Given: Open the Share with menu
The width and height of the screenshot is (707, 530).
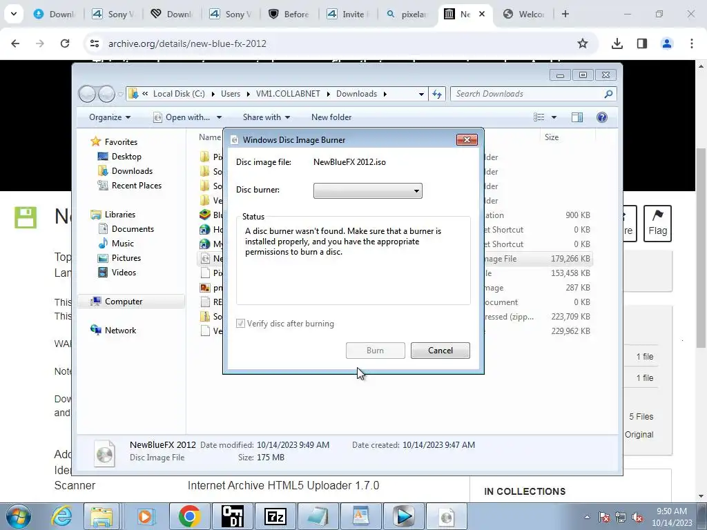Looking at the screenshot, I should pos(266,117).
